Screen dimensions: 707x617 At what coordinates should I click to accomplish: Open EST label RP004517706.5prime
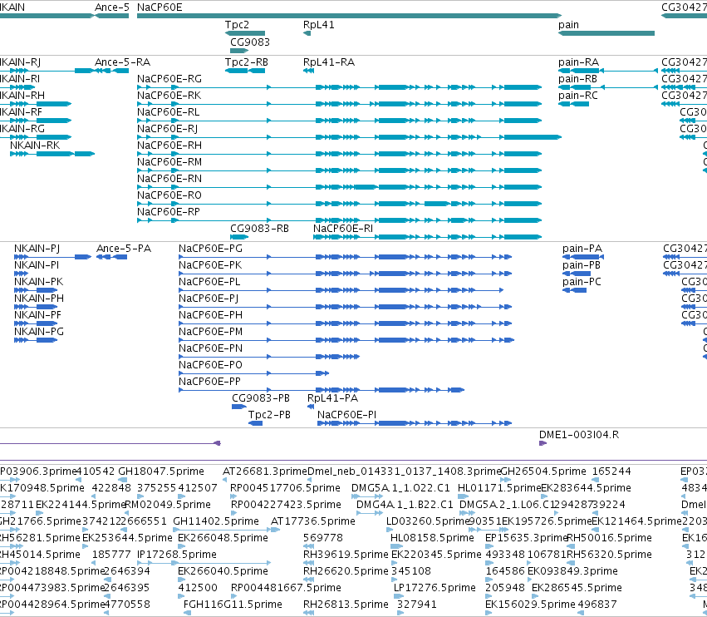click(x=285, y=488)
